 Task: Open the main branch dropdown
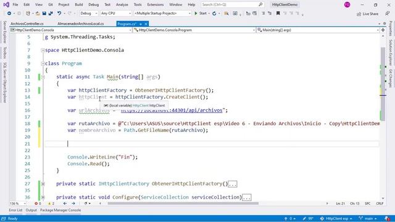[x=368, y=218]
